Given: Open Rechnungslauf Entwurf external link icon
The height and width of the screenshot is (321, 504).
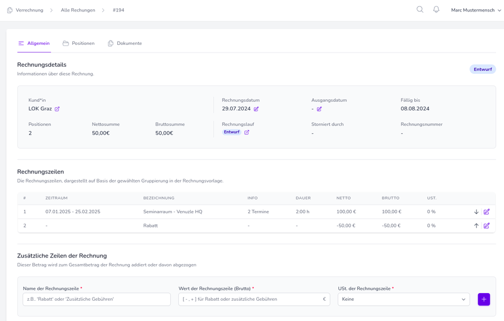Looking at the screenshot, I should click(247, 132).
